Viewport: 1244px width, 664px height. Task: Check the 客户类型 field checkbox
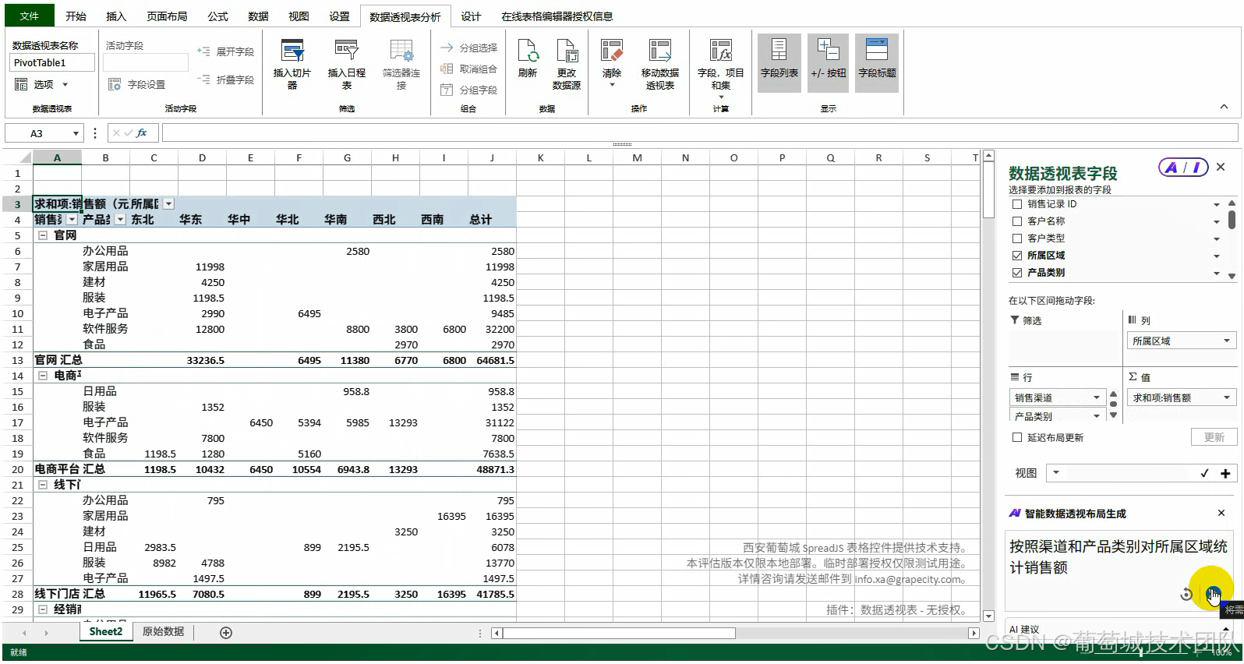pyautogui.click(x=1016, y=238)
